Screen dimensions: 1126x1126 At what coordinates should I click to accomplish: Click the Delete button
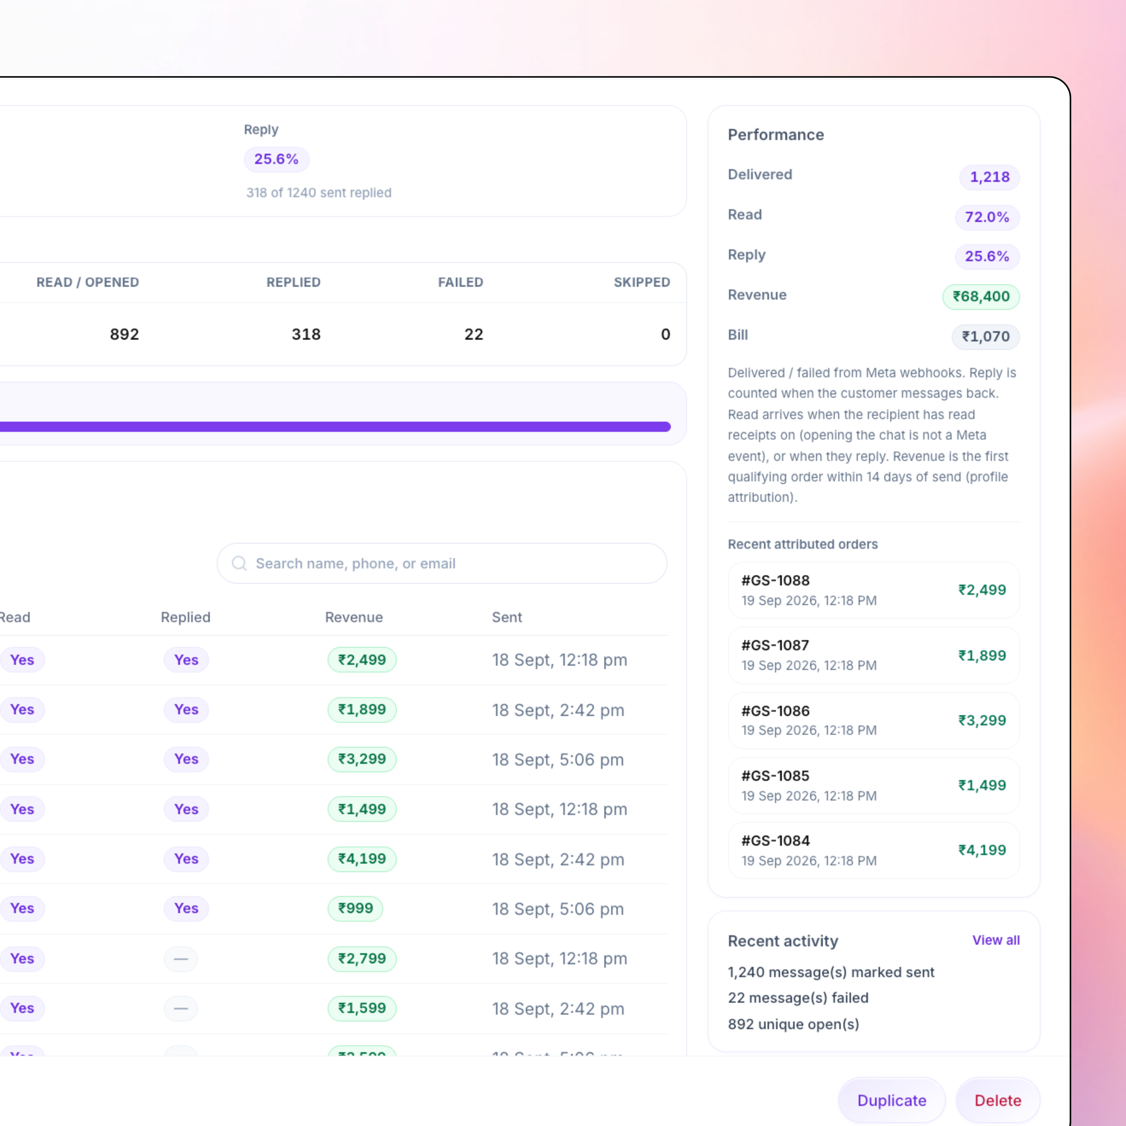[998, 1100]
